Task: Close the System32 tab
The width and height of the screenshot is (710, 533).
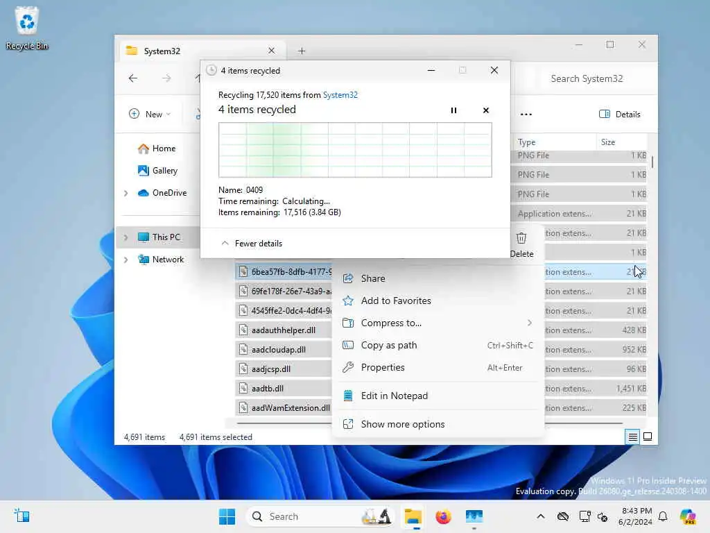Action: coord(271,51)
